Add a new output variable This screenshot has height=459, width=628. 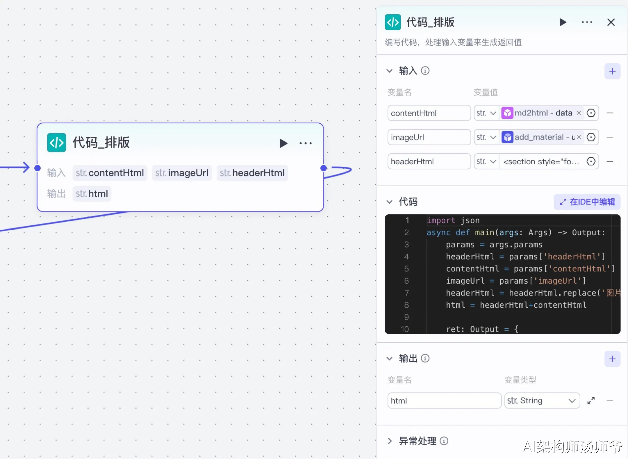(x=612, y=359)
